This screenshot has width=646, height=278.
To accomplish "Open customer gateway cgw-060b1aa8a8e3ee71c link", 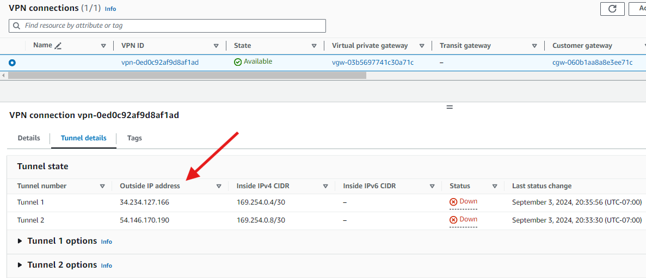I will pyautogui.click(x=592, y=63).
